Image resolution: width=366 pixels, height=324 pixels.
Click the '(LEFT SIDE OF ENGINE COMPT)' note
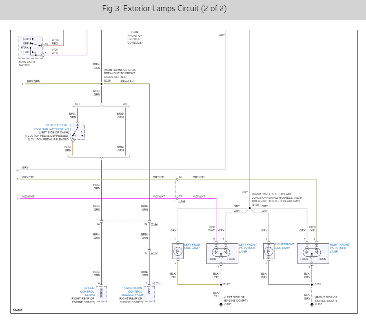pos(236,299)
